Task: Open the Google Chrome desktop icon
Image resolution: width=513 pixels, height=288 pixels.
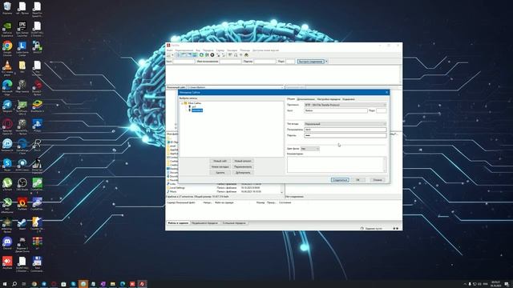Action: tap(7, 48)
